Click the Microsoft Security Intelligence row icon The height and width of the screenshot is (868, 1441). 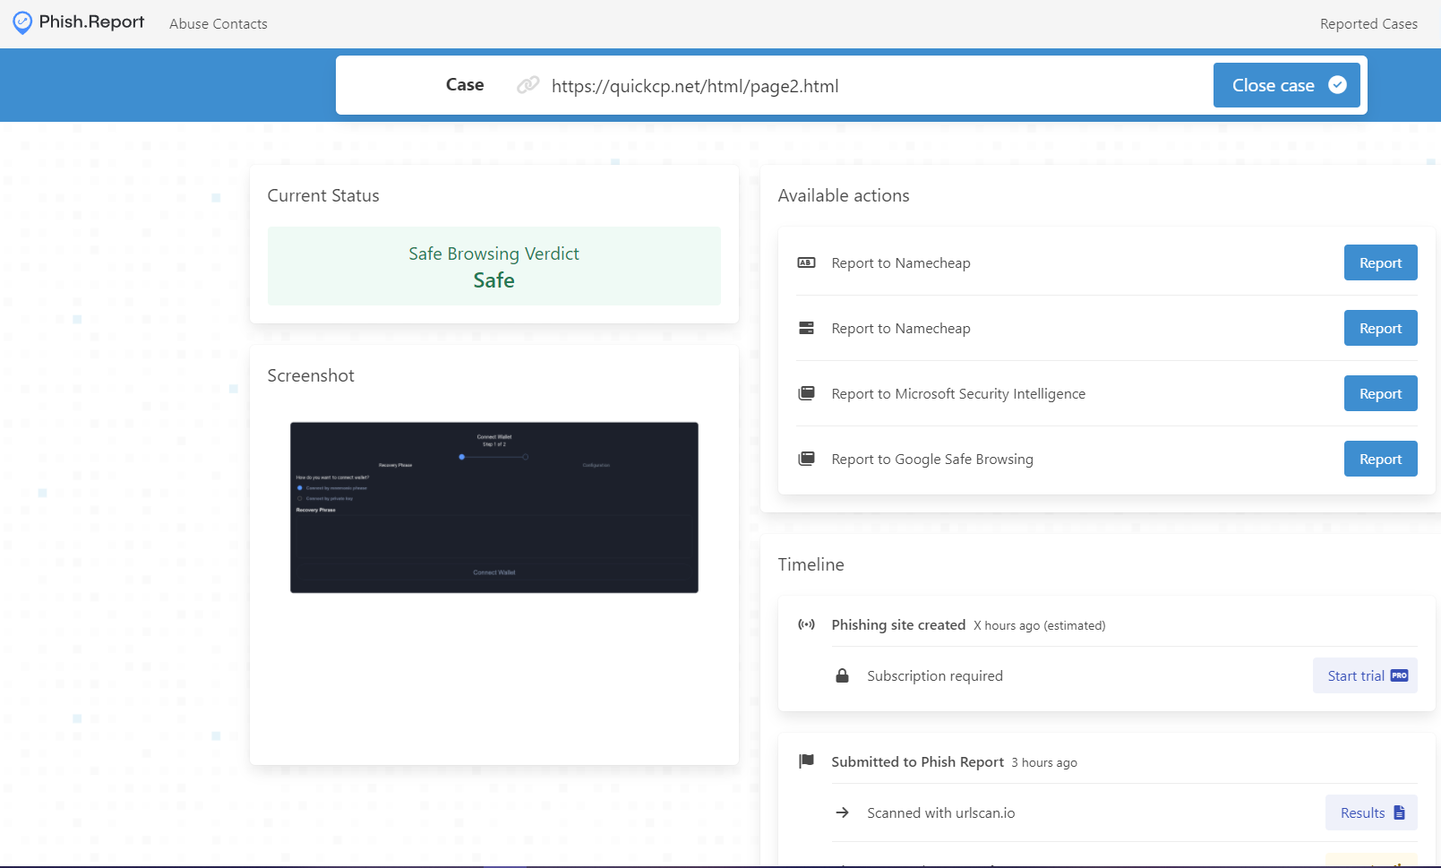pos(806,393)
